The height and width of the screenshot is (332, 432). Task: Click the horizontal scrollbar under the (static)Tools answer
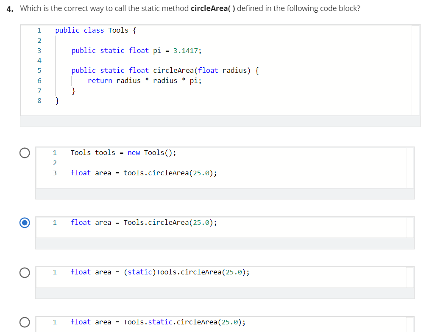coord(225,293)
